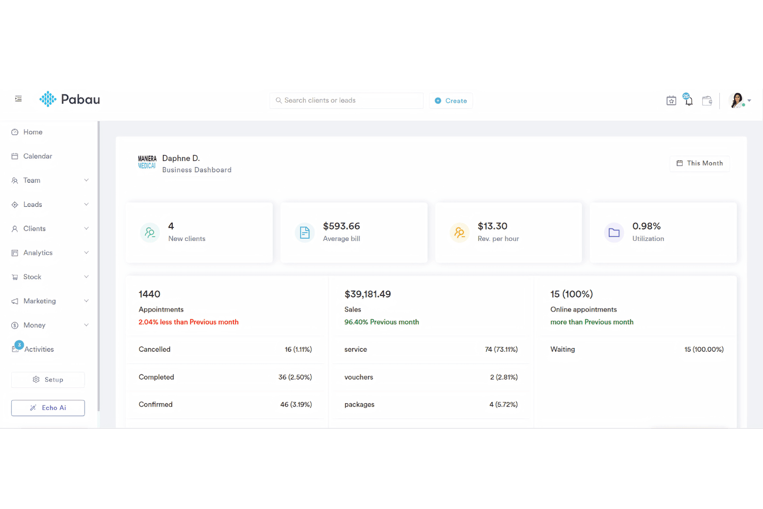
Task: Select the packages sales row
Action: tap(431, 405)
